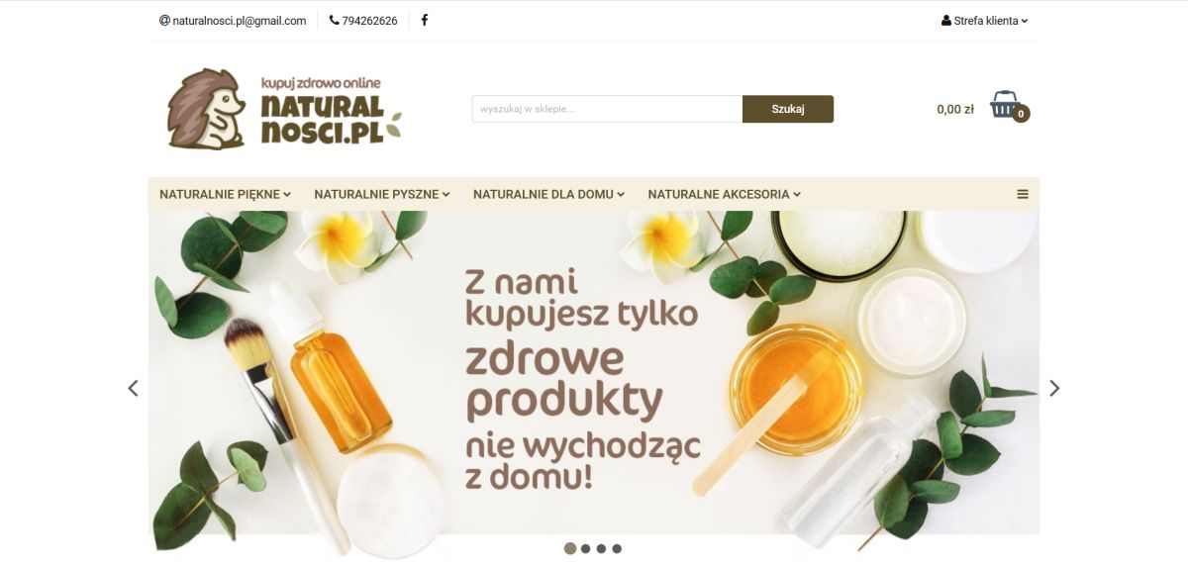Focus the store search input field

pyautogui.click(x=607, y=109)
